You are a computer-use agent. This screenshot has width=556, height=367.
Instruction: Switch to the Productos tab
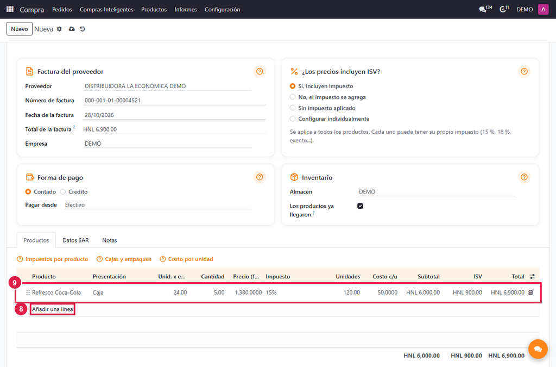[x=36, y=240]
